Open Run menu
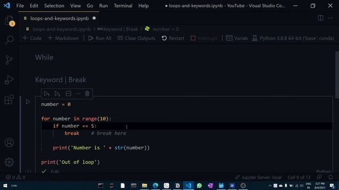339x190 pixels. pos(103,6)
